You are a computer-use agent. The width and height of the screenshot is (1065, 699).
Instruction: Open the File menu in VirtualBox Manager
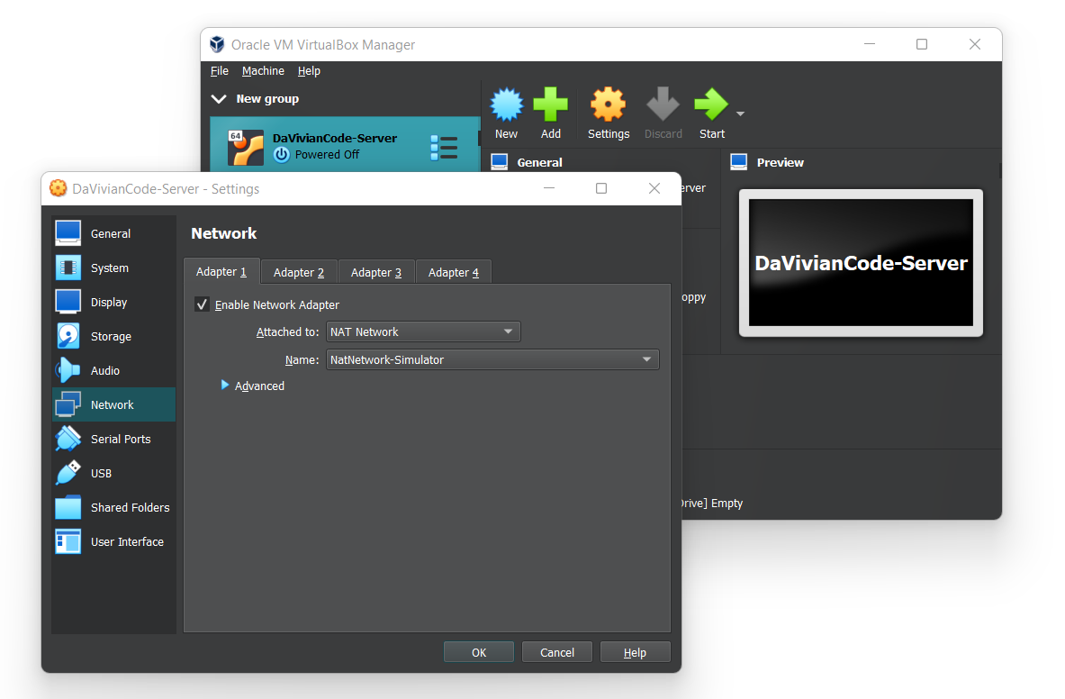(x=220, y=70)
